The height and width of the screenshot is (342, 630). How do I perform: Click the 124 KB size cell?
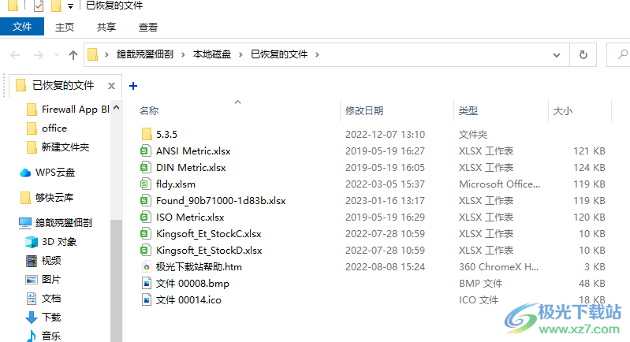[x=589, y=168]
